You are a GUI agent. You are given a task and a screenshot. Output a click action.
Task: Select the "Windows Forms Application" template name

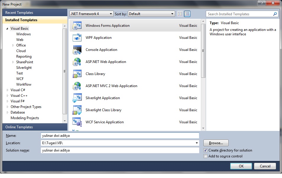tap(107, 26)
